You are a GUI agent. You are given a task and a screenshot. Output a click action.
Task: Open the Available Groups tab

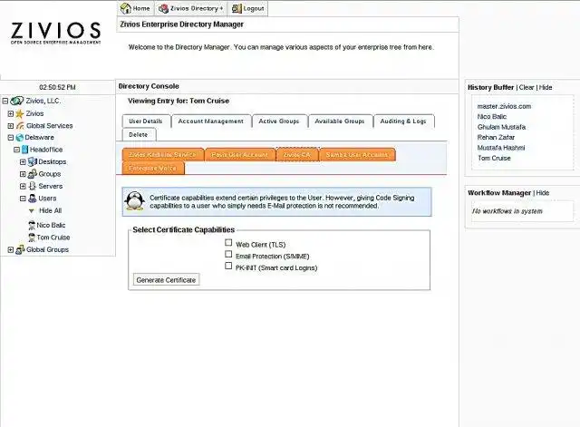(x=340, y=121)
